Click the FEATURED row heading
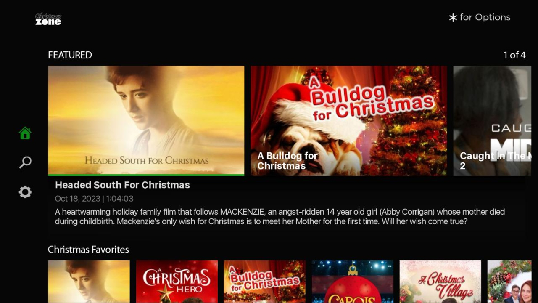The height and width of the screenshot is (303, 538). point(70,55)
